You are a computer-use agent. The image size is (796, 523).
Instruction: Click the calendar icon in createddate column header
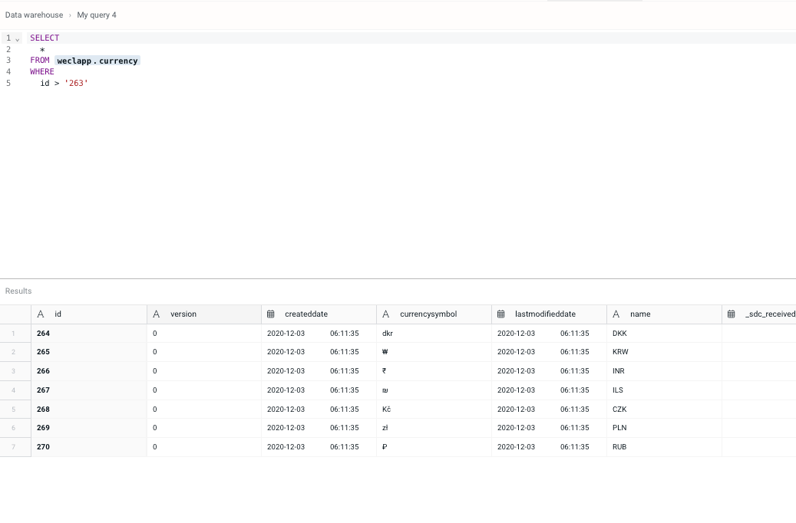coord(271,314)
